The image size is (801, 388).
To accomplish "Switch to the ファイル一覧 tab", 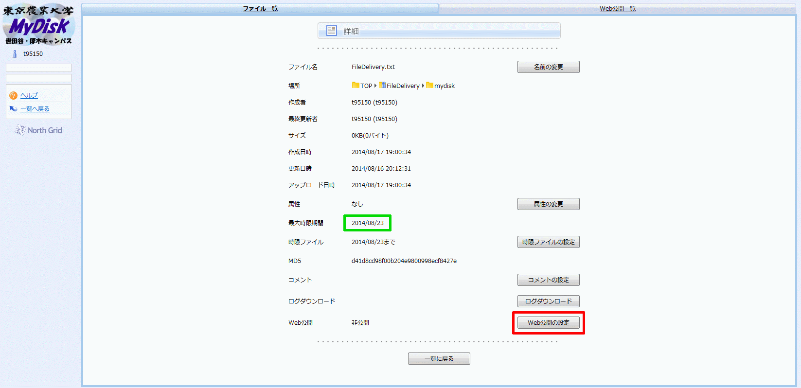I will tap(260, 9).
